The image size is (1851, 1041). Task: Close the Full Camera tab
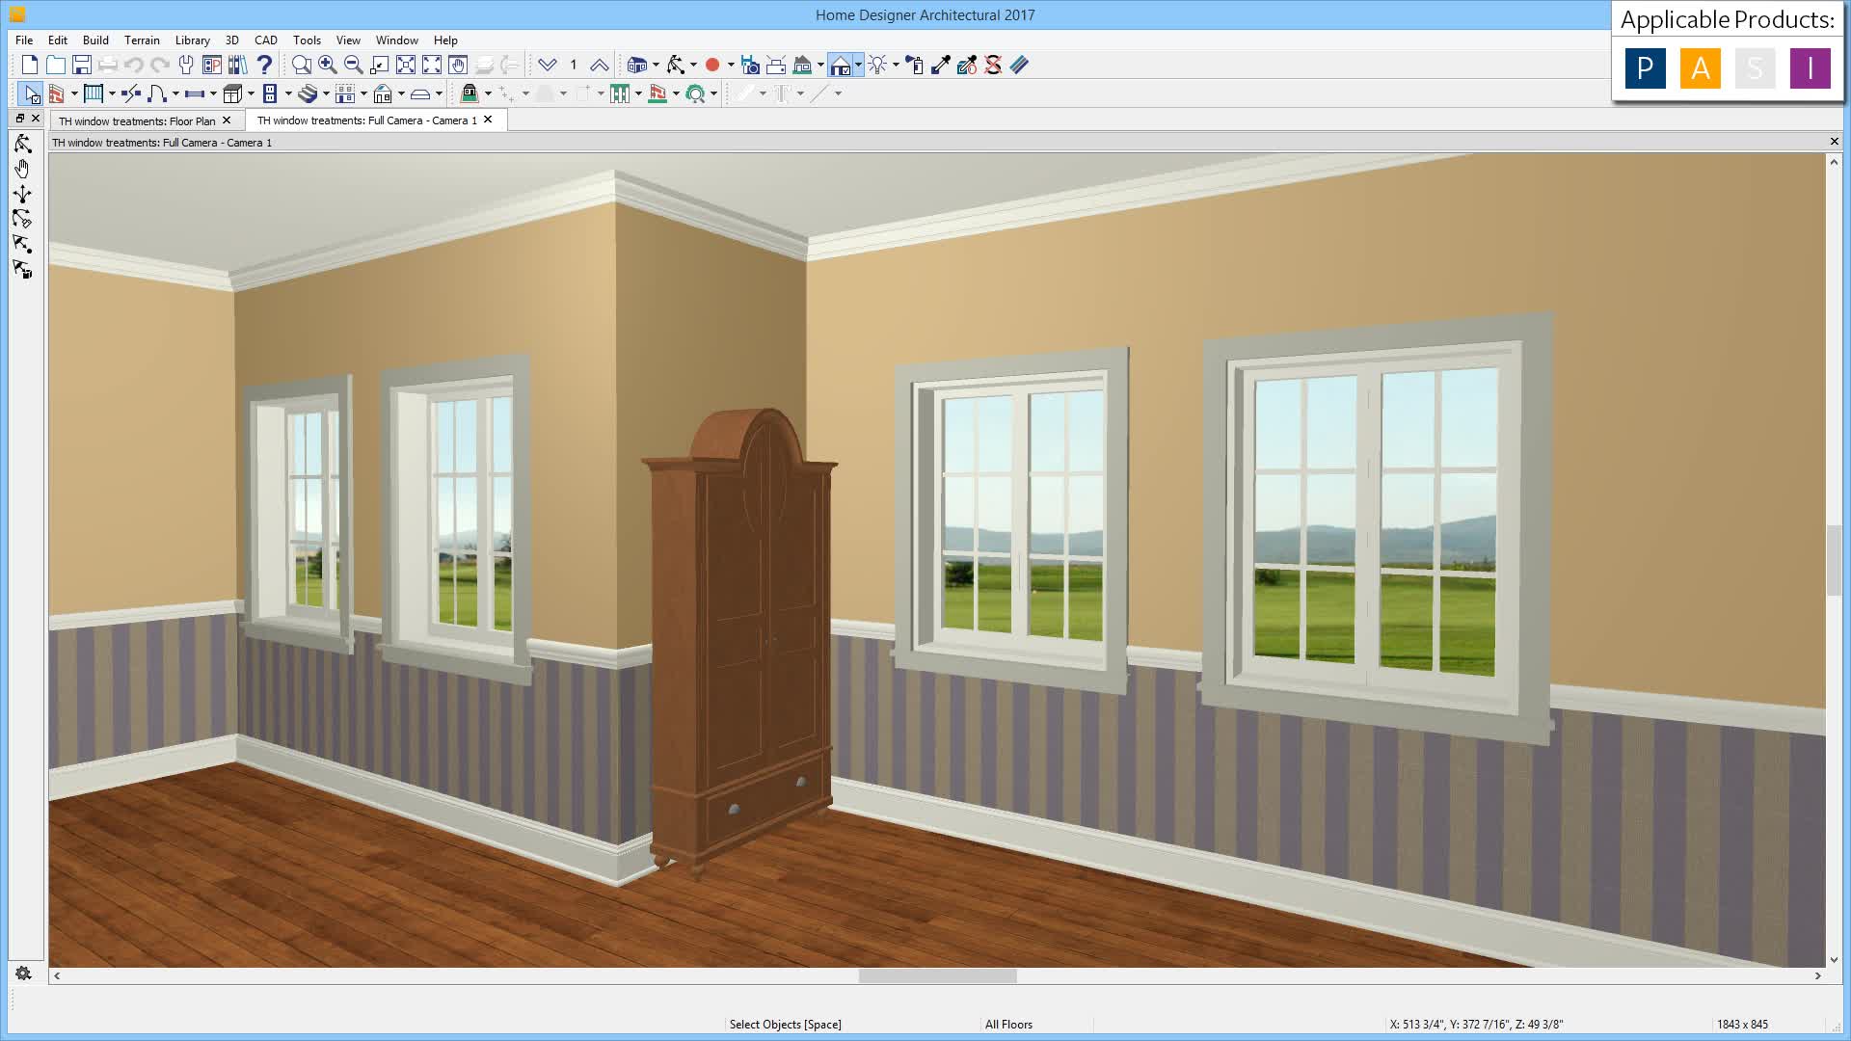point(488,120)
